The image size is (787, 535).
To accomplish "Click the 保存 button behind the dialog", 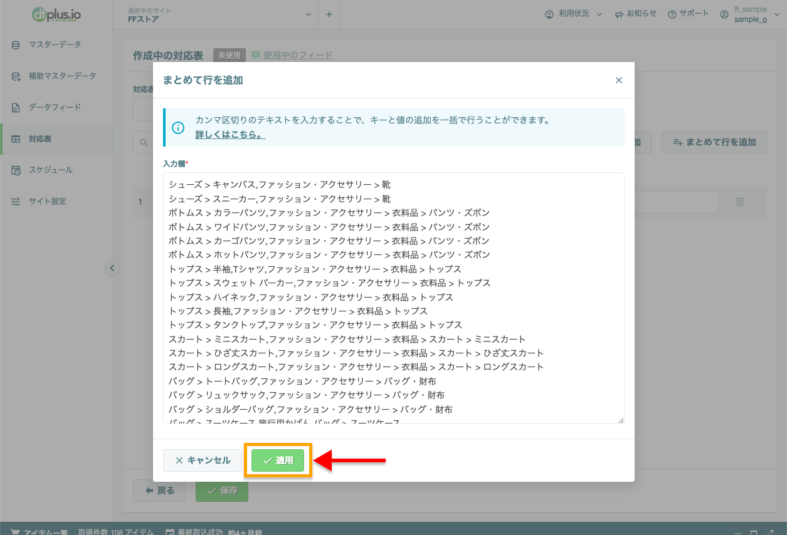I will pos(222,491).
